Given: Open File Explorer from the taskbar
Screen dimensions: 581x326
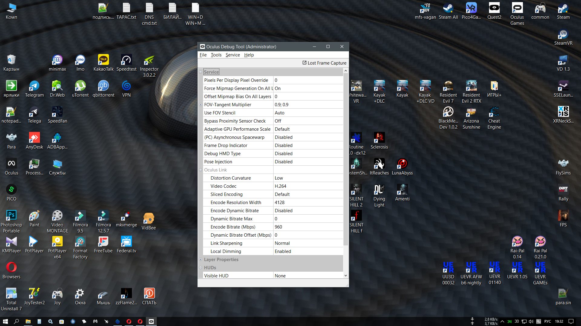Looking at the screenshot, I should [x=28, y=321].
